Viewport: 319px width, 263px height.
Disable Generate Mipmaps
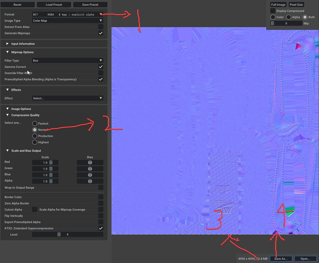pyautogui.click(x=101, y=33)
